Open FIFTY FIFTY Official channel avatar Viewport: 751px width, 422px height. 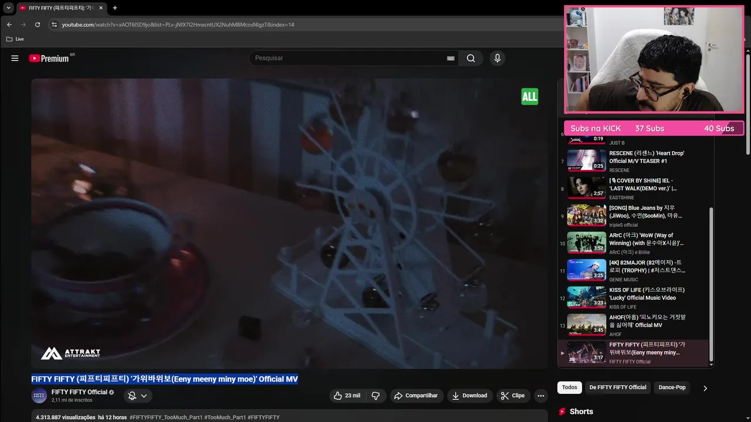click(x=39, y=396)
